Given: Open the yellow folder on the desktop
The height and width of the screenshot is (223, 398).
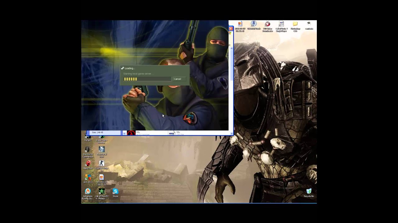Looking at the screenshot, I should point(295,27).
